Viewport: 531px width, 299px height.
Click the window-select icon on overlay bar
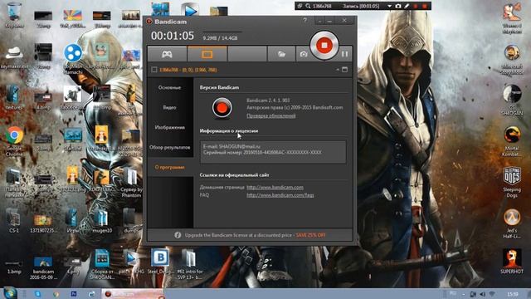[x=300, y=6]
